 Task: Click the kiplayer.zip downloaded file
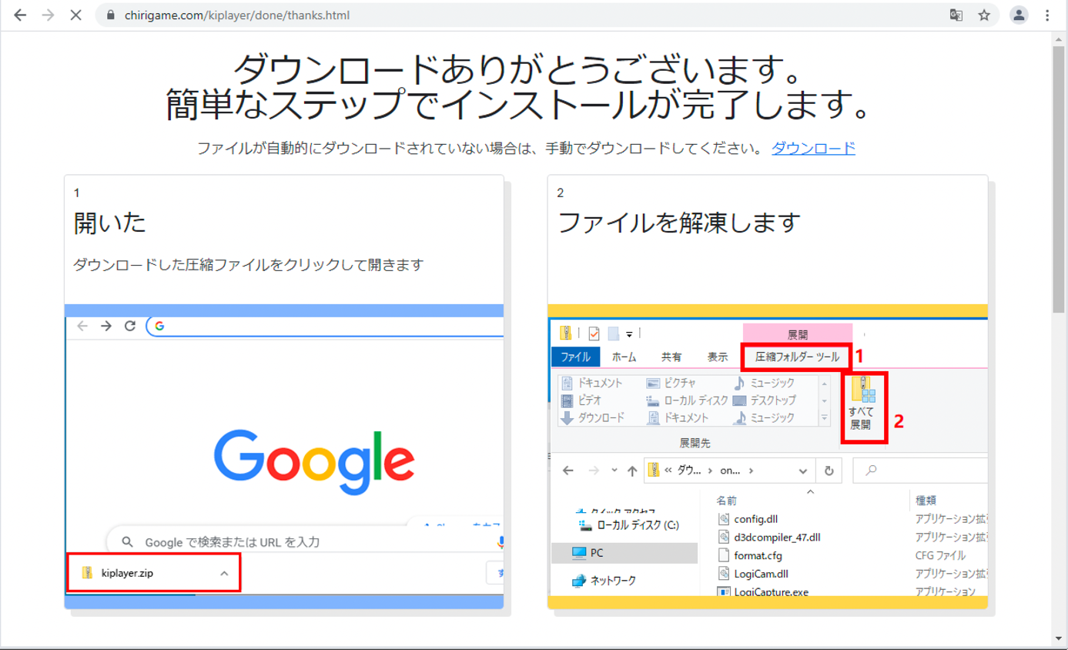[x=127, y=573]
